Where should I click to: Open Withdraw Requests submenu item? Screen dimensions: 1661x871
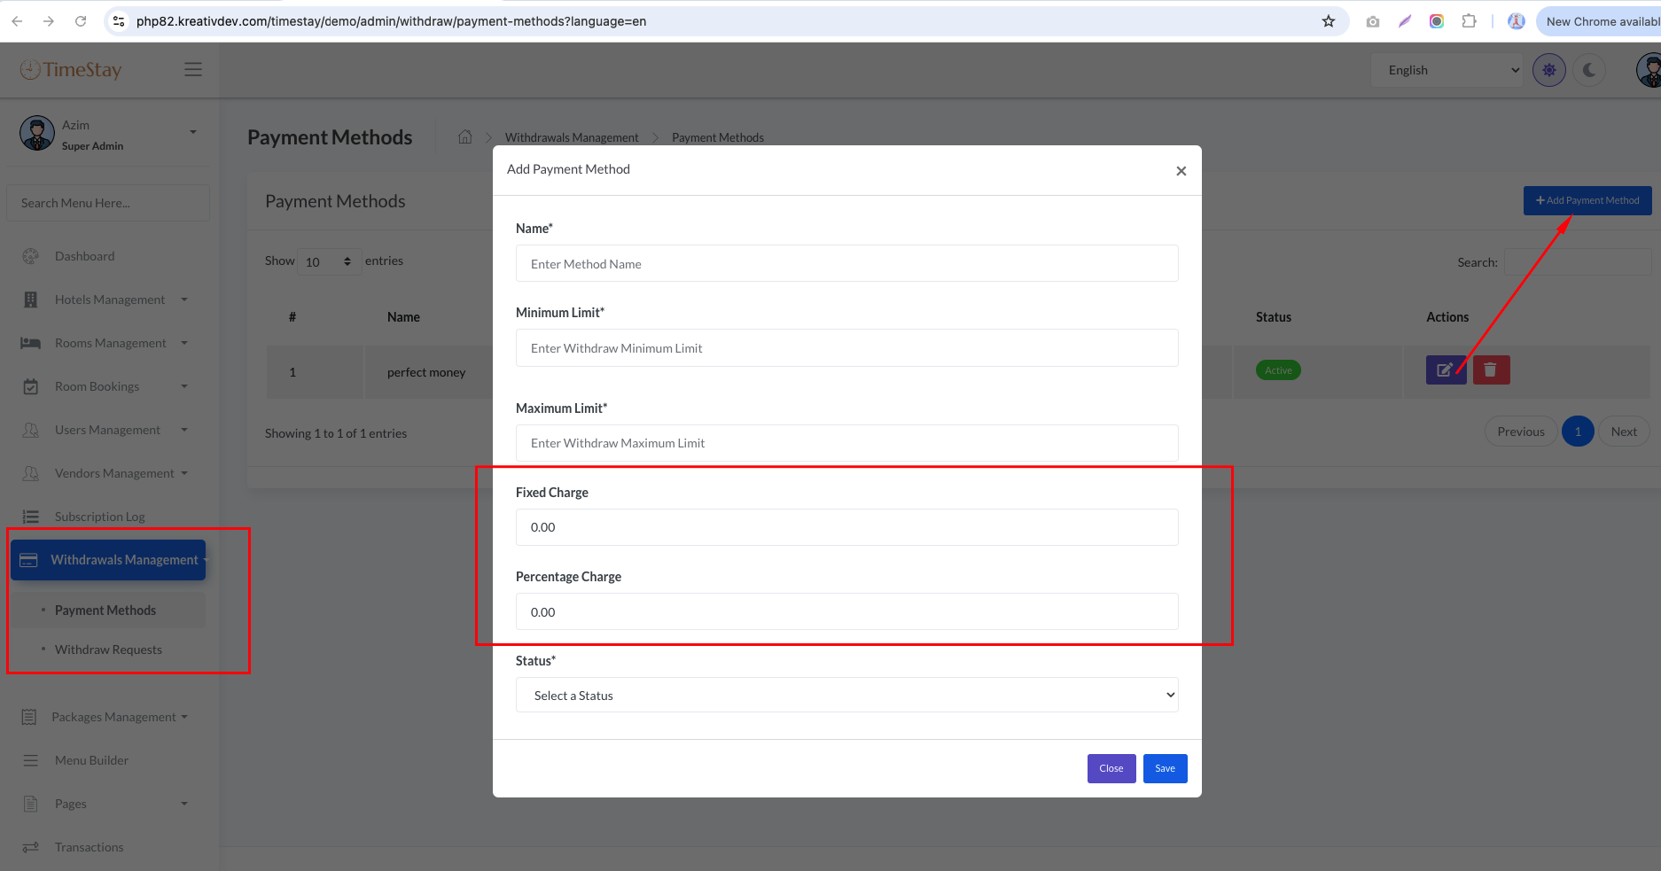tap(108, 649)
